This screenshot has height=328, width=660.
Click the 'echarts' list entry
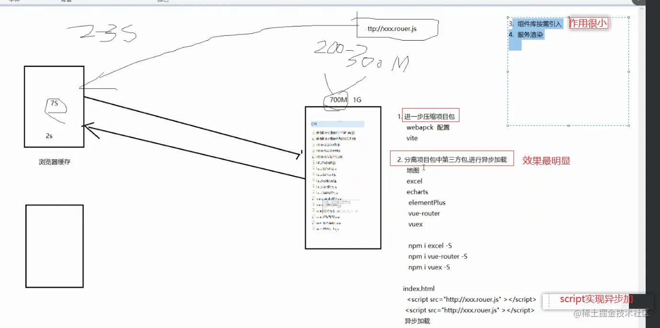[x=417, y=192]
